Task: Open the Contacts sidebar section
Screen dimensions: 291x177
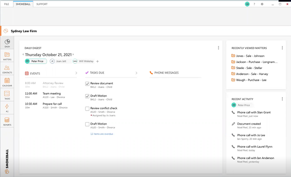Action: pyautogui.click(x=7, y=69)
